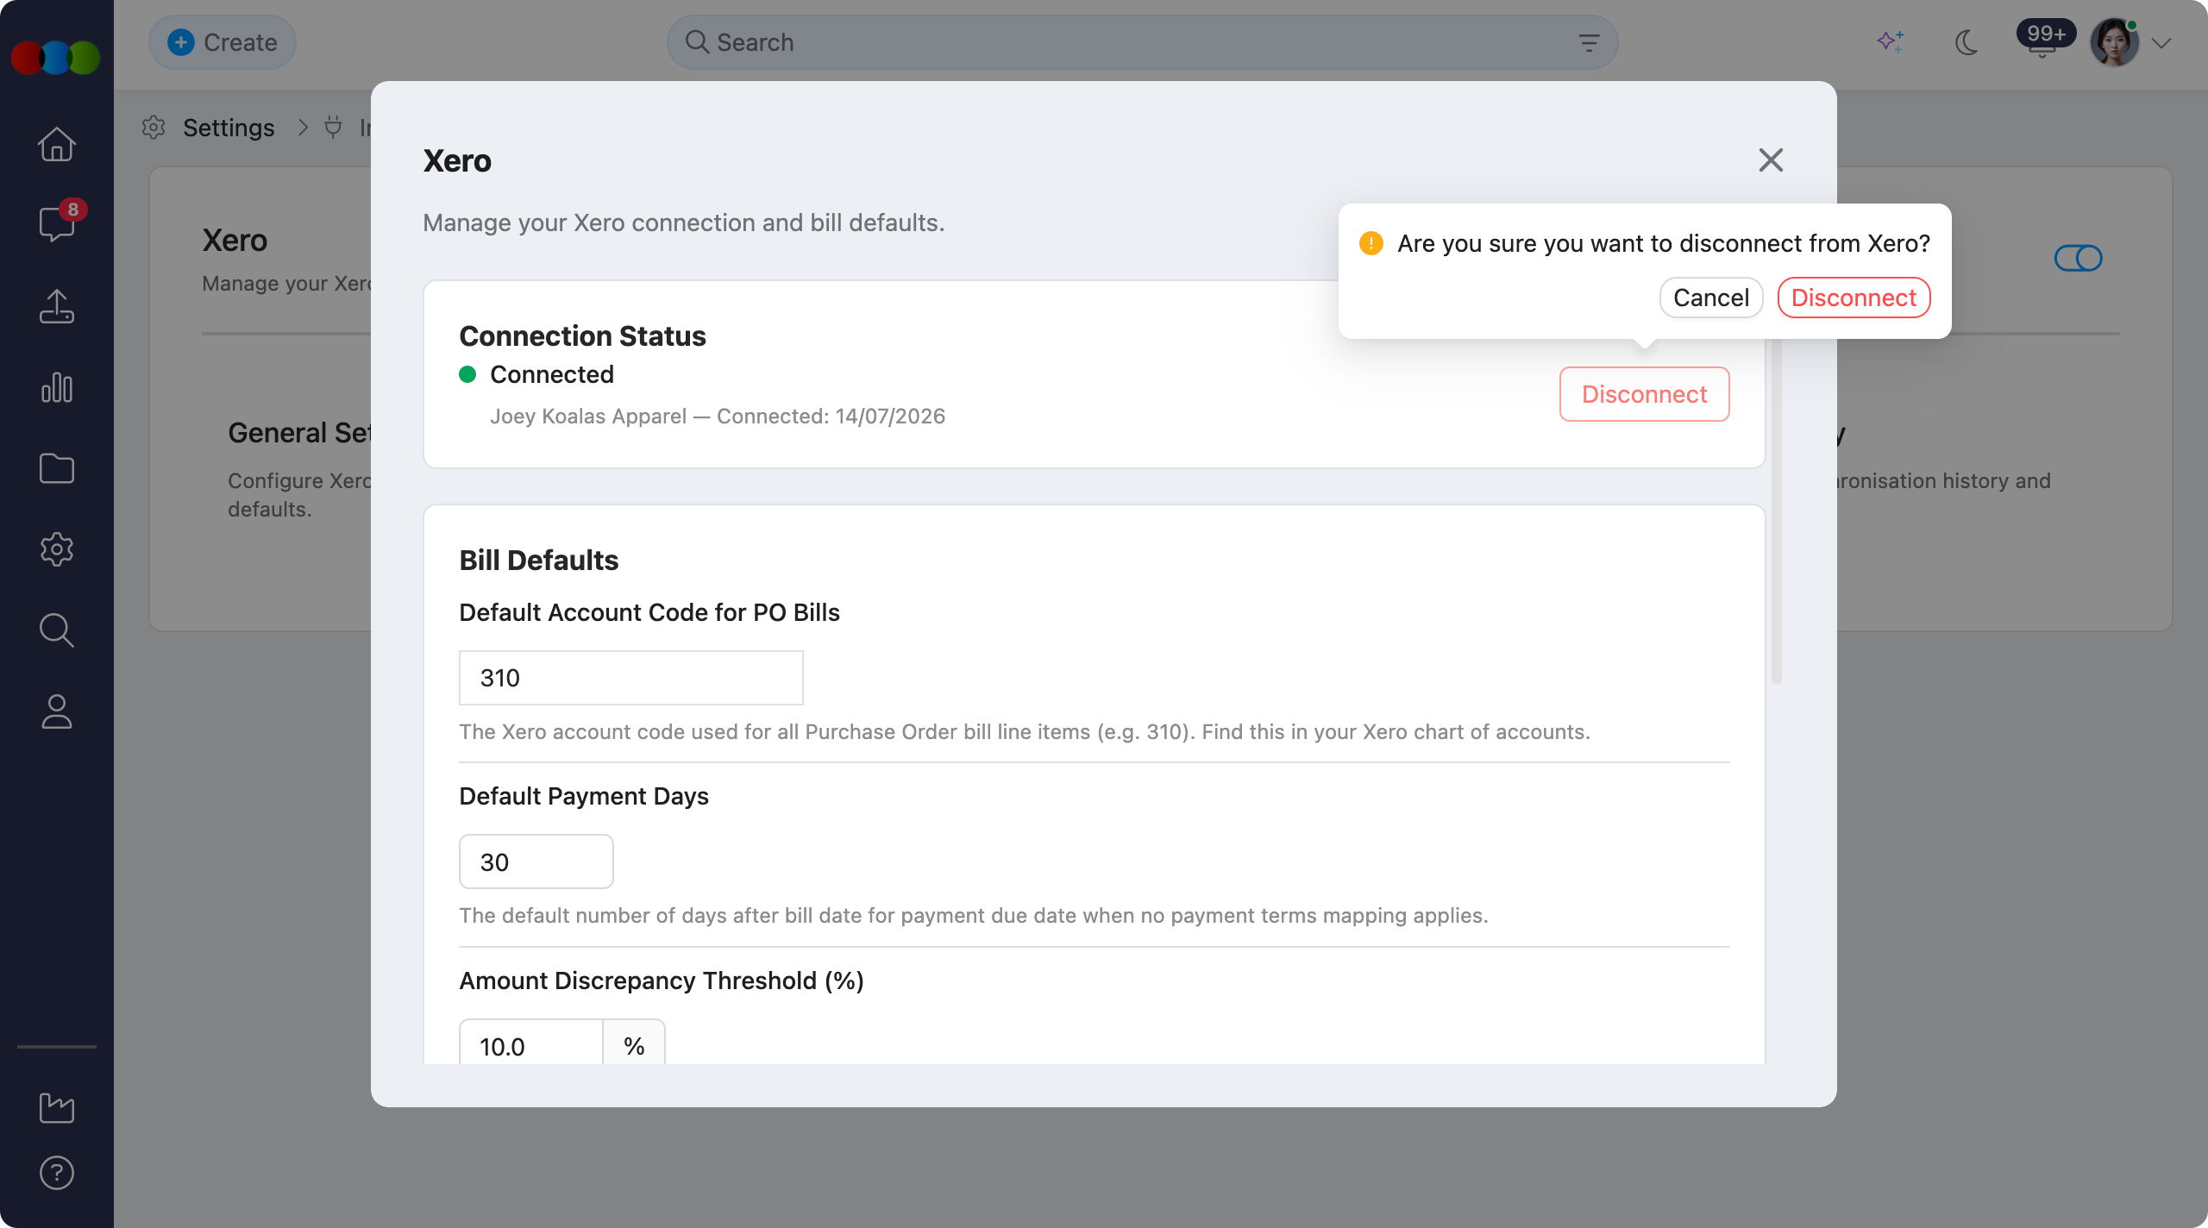The width and height of the screenshot is (2208, 1228).
Task: Open the upload tray icon in the sidebar
Action: click(x=57, y=306)
